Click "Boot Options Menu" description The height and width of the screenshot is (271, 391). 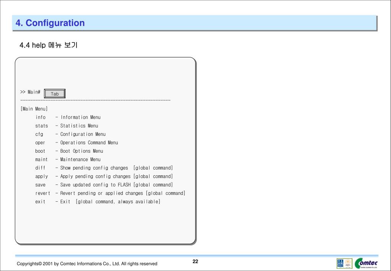pyautogui.click(x=81, y=151)
